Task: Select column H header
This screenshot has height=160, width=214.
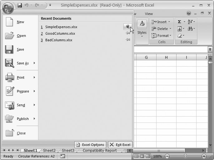Action: click(x=166, y=57)
